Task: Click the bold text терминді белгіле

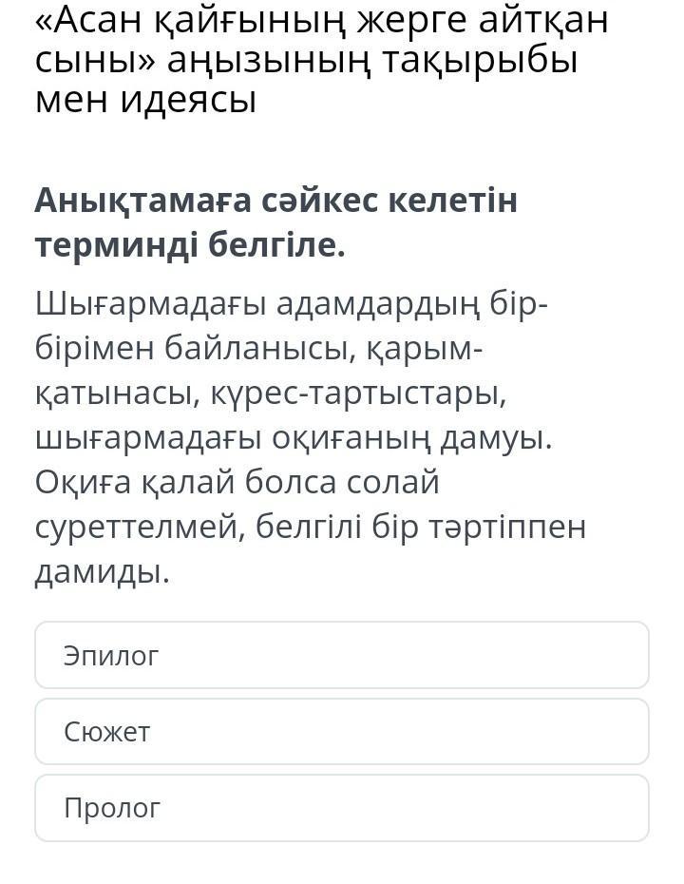Action: tap(190, 245)
